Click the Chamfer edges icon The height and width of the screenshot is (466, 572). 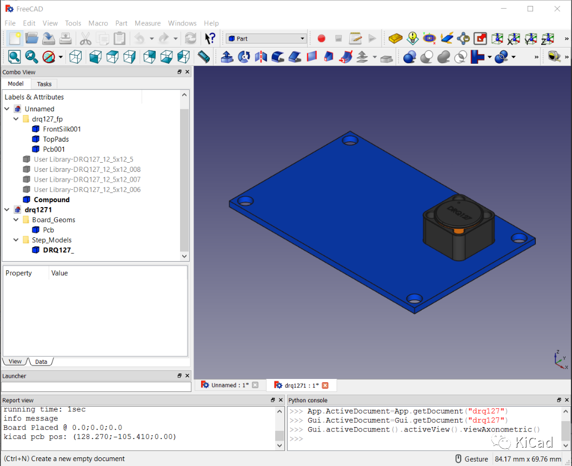coord(295,57)
